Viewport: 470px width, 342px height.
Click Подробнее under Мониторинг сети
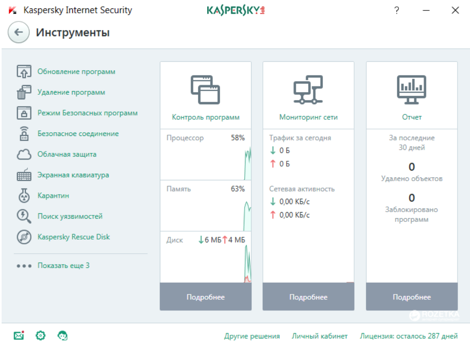click(x=308, y=297)
